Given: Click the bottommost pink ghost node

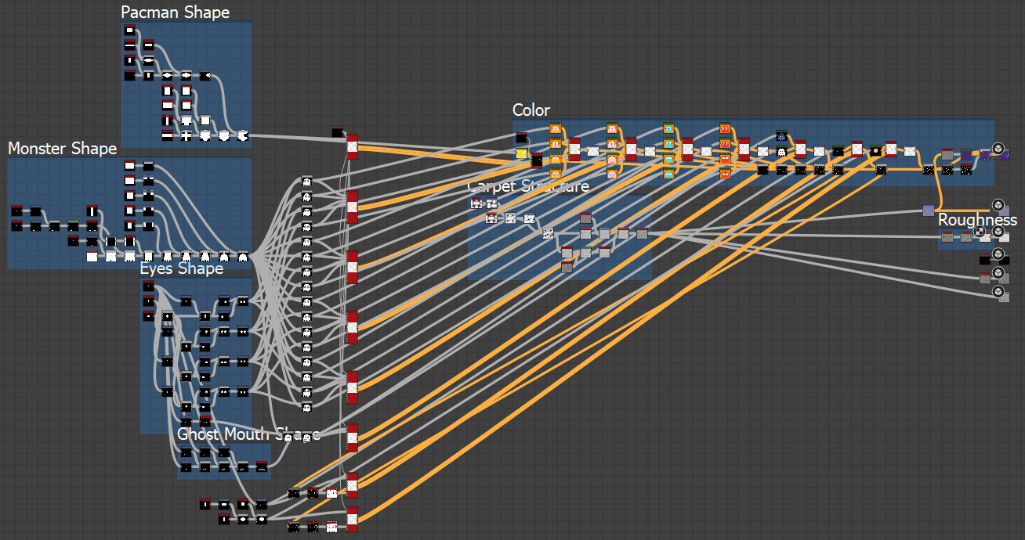Looking at the screenshot, I should point(612,174).
